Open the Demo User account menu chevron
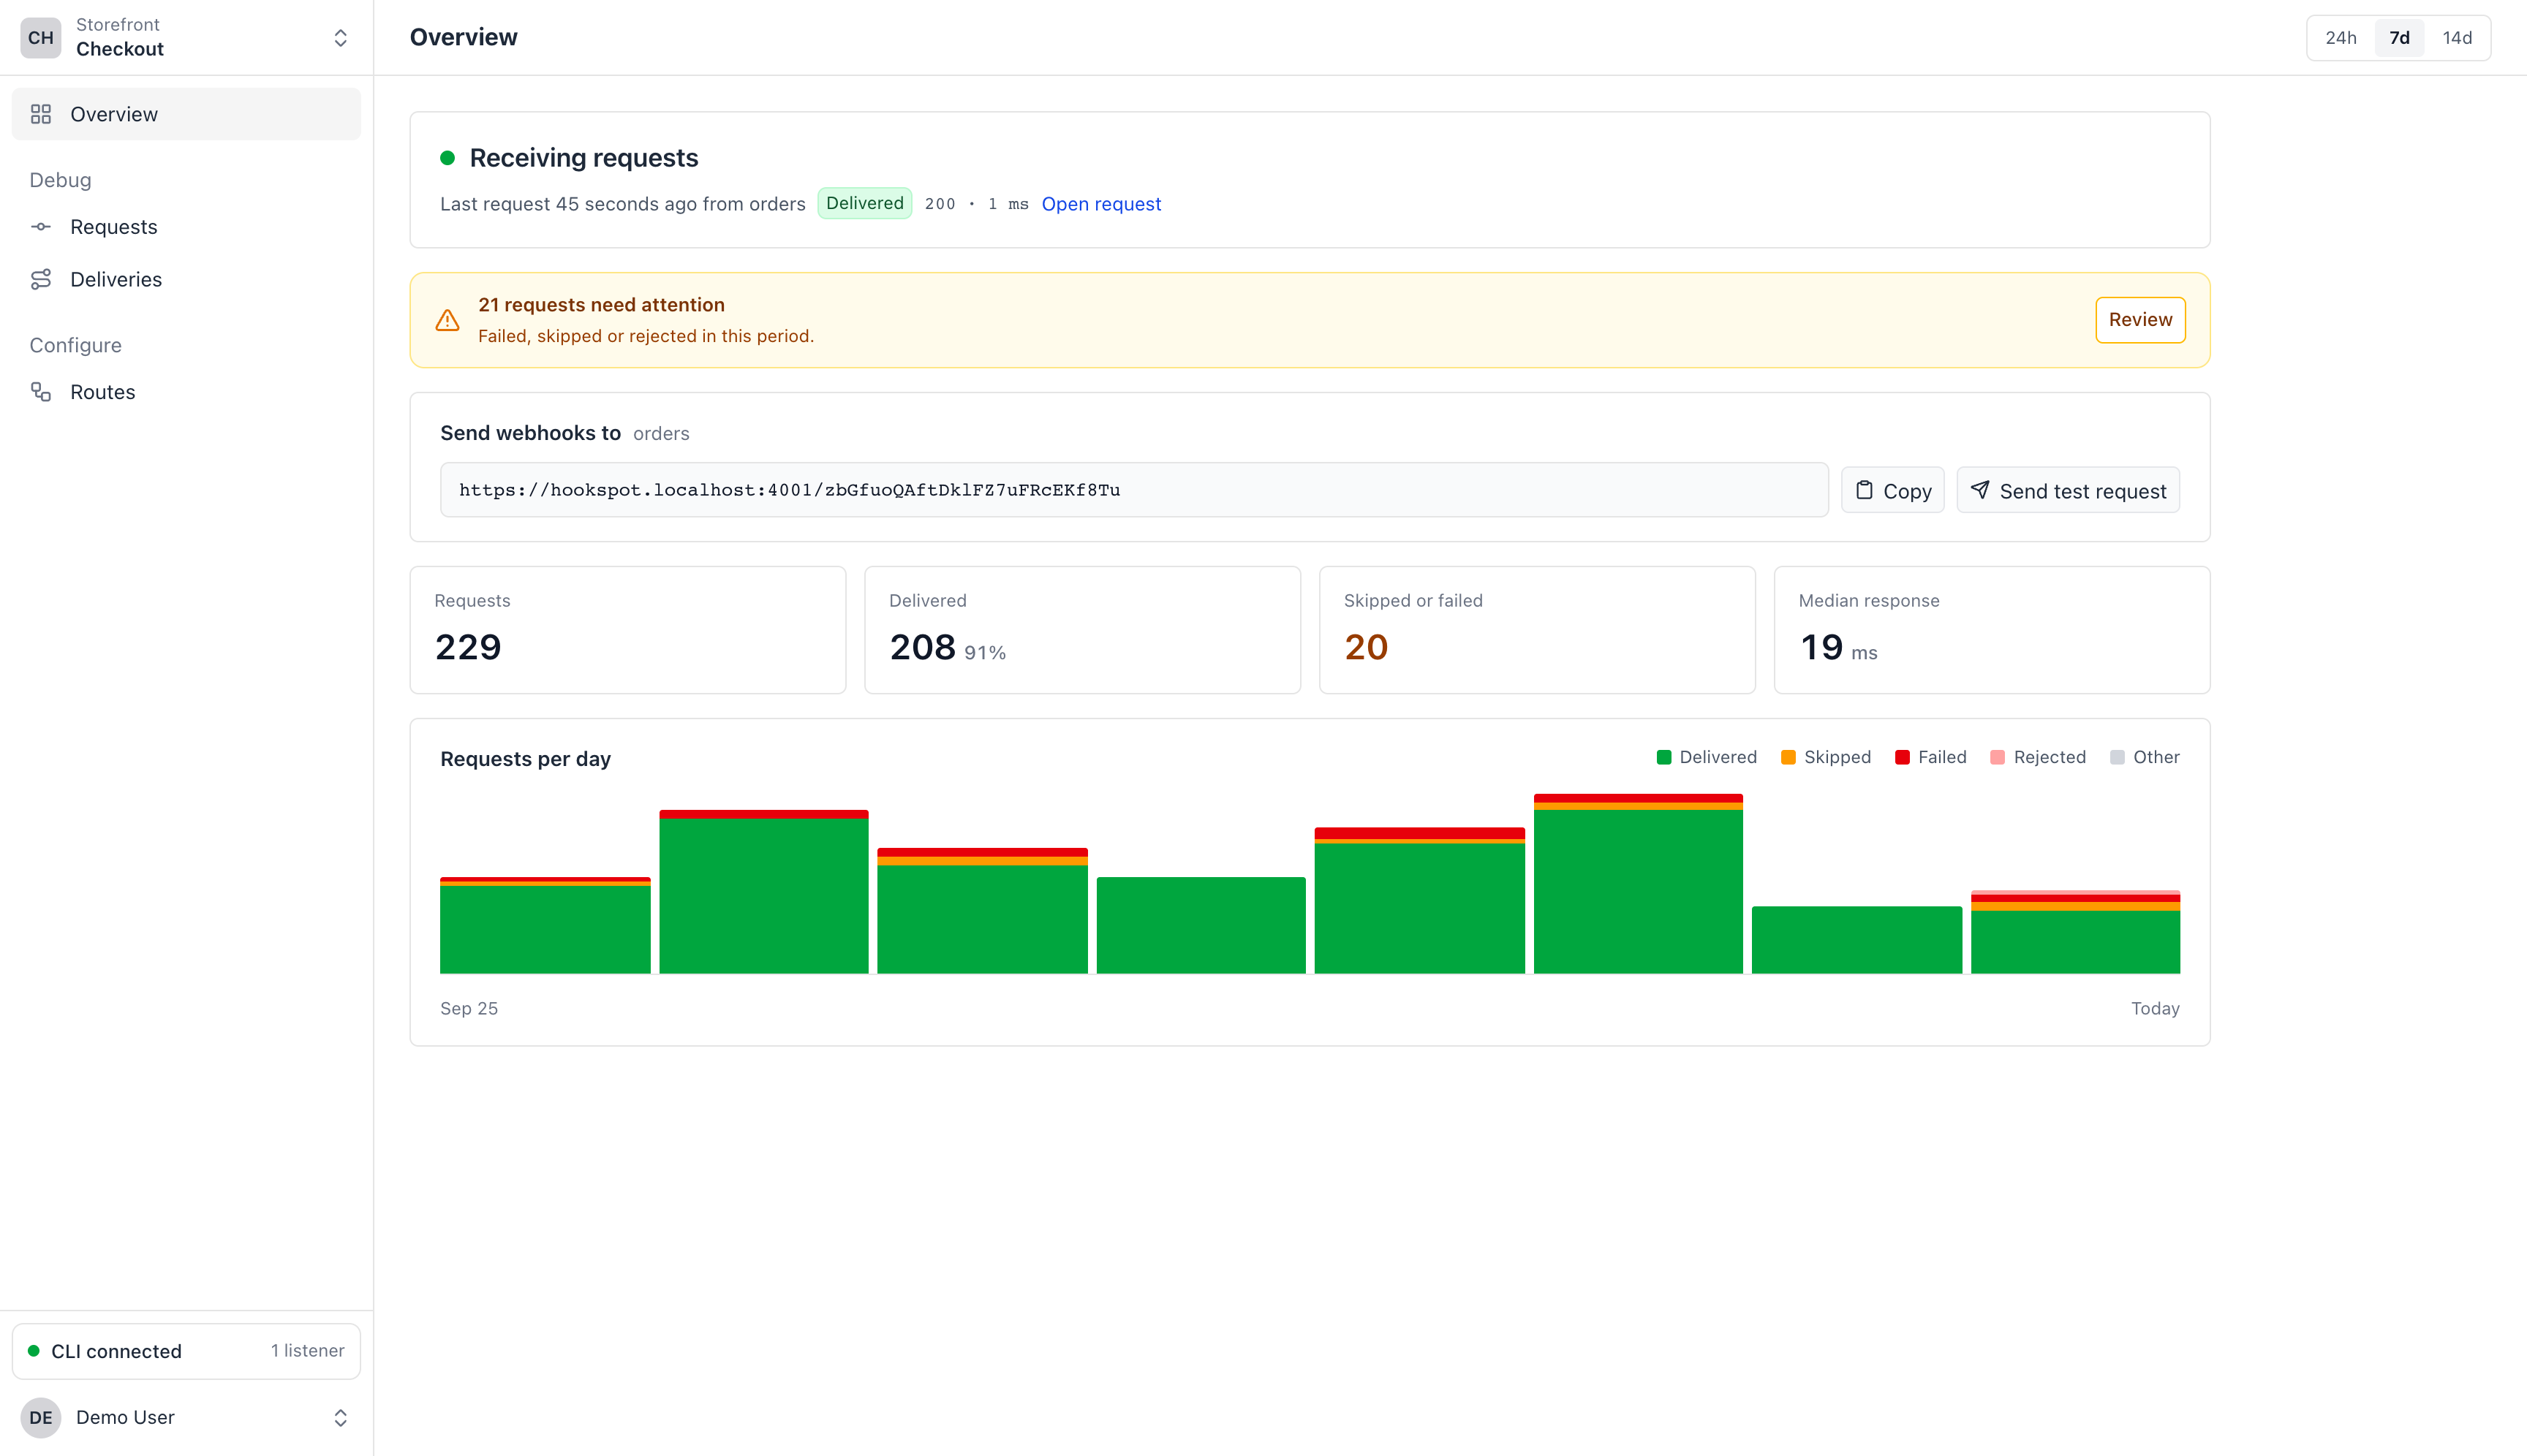Image resolution: width=2527 pixels, height=1456 pixels. pos(340,1418)
